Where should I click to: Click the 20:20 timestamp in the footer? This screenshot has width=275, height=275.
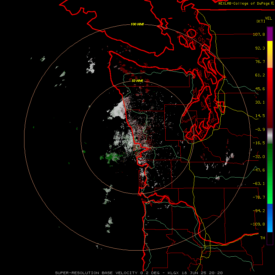click(x=217, y=273)
